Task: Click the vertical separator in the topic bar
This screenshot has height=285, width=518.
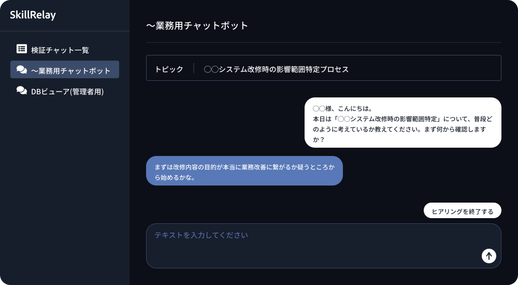Action: tap(194, 68)
